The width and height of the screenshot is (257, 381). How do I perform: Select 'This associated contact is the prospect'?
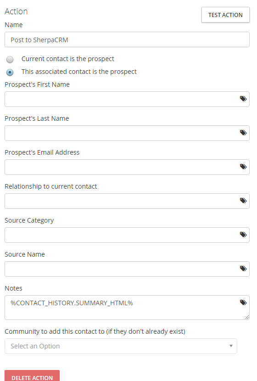coord(10,72)
